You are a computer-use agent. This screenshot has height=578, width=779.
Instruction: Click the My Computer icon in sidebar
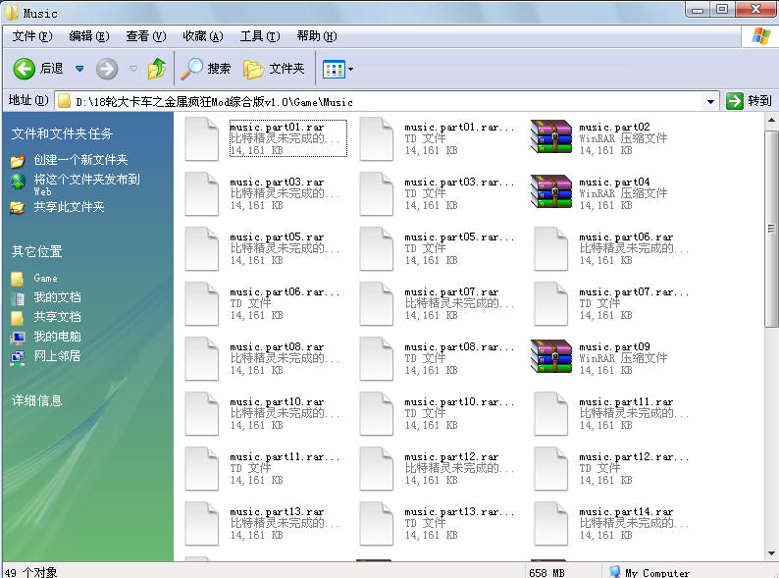click(18, 337)
